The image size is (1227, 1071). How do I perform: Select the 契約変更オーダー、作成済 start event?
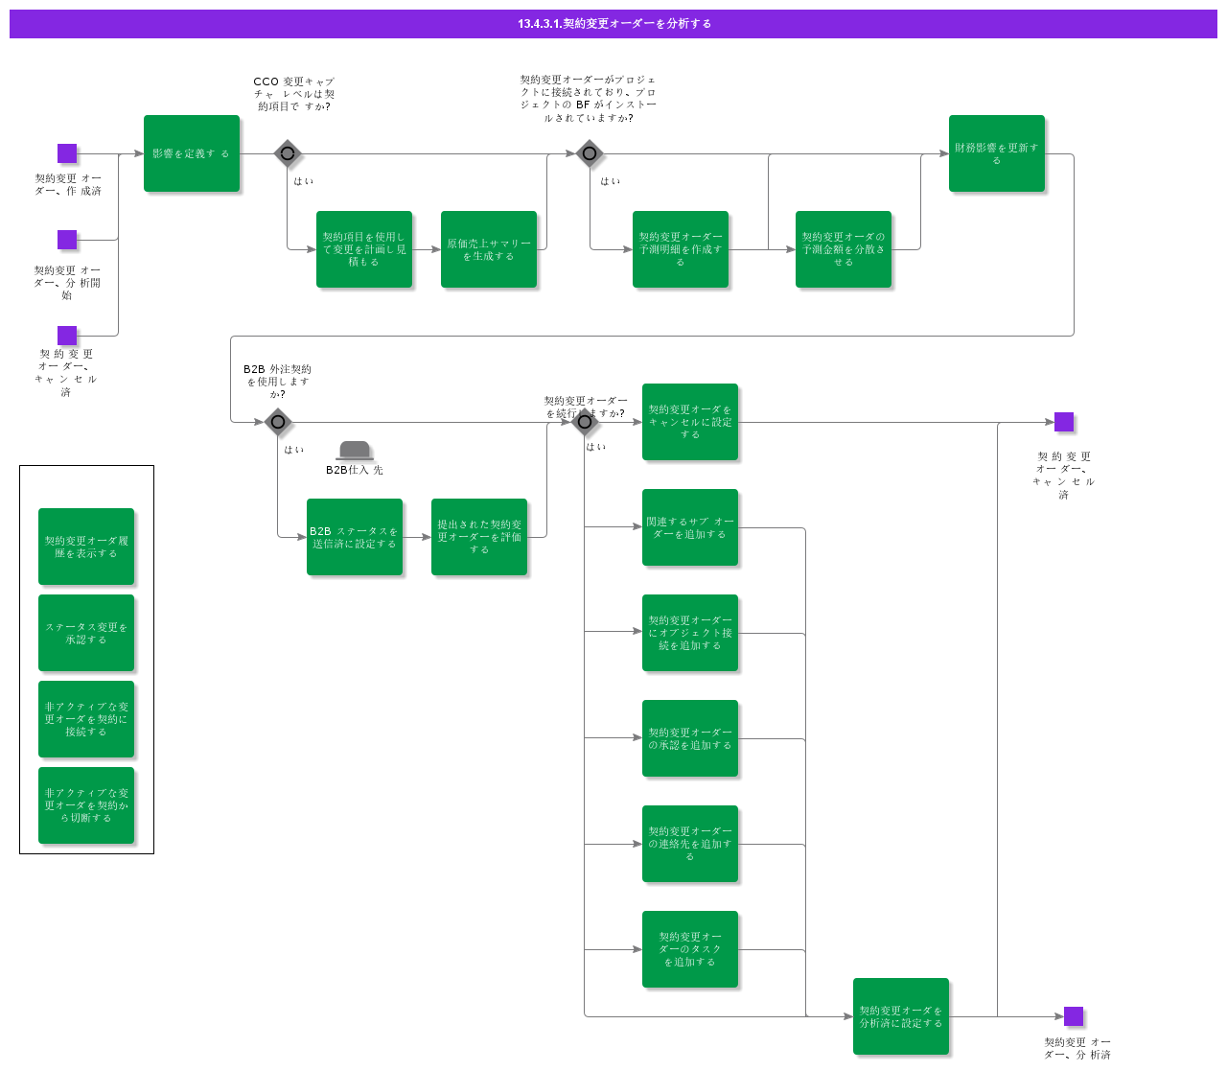coord(67,153)
